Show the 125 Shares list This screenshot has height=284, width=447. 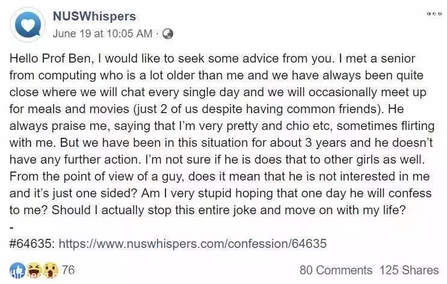[409, 270]
